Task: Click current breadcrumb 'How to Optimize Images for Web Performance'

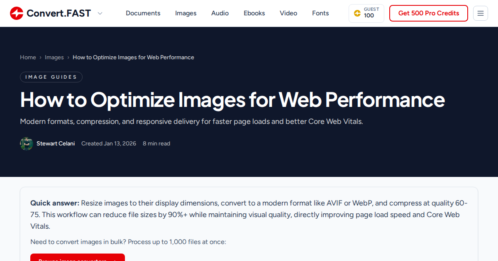Action: point(133,58)
